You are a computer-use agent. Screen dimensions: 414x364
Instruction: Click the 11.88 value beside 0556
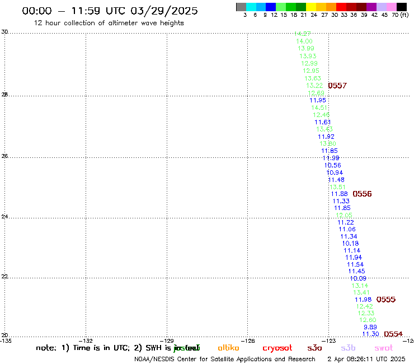coord(339,194)
